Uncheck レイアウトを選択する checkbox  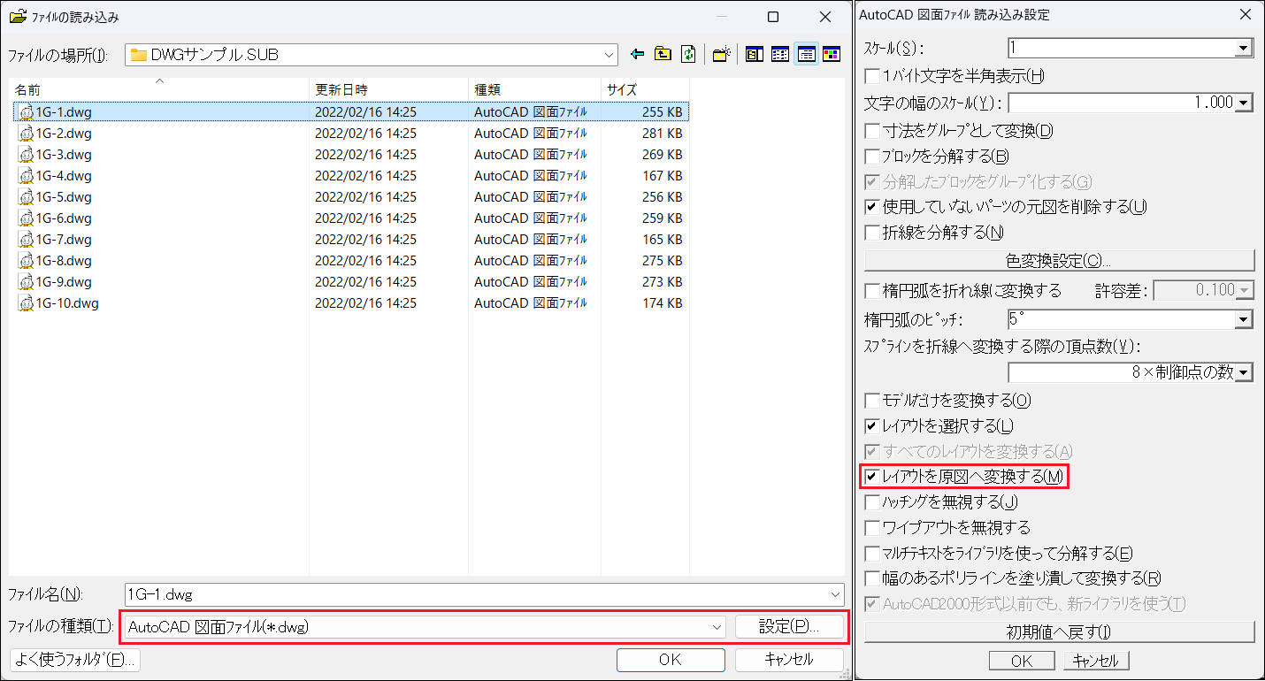872,426
